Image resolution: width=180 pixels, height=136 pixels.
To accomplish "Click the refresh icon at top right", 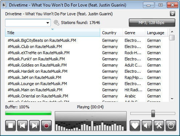I will [x=172, y=13].
